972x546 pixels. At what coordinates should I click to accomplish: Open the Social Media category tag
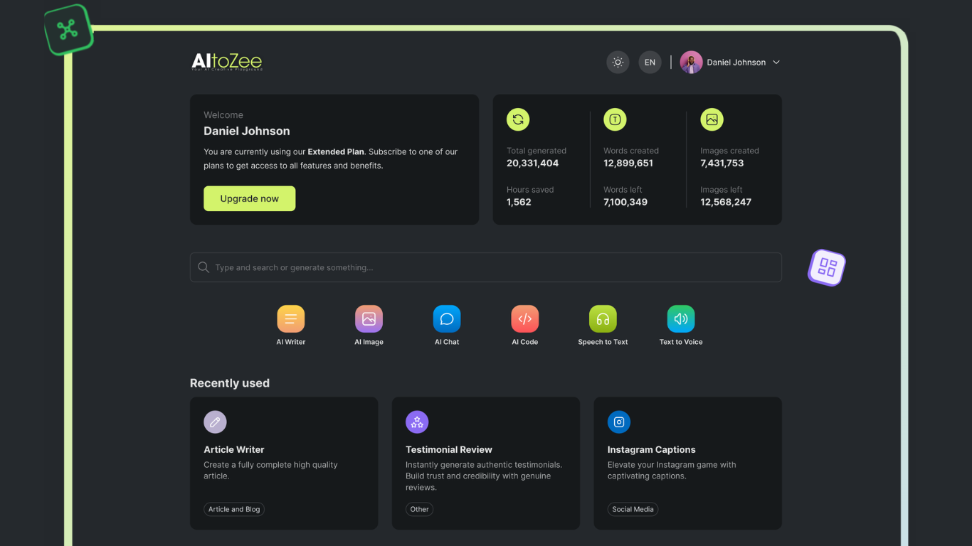coord(633,509)
